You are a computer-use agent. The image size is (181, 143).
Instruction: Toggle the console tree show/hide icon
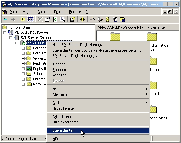tap(30, 19)
